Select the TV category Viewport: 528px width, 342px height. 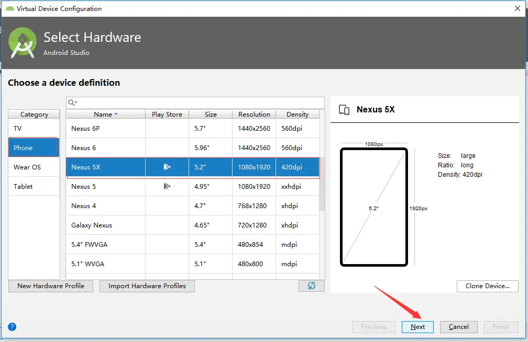pos(34,128)
